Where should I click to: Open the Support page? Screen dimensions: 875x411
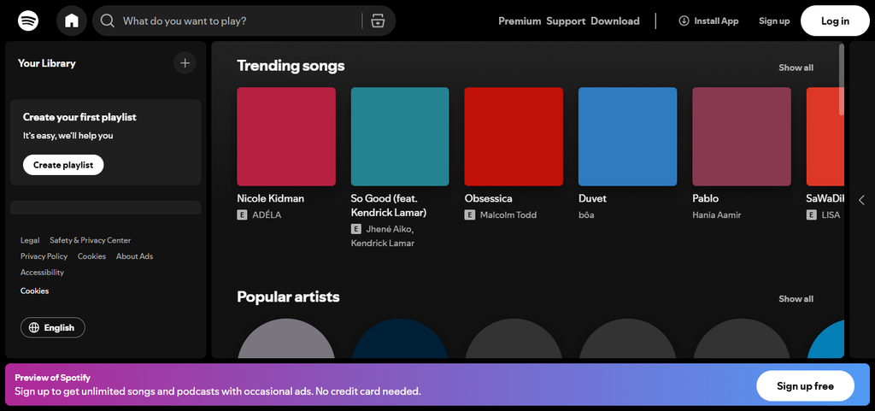pos(566,21)
